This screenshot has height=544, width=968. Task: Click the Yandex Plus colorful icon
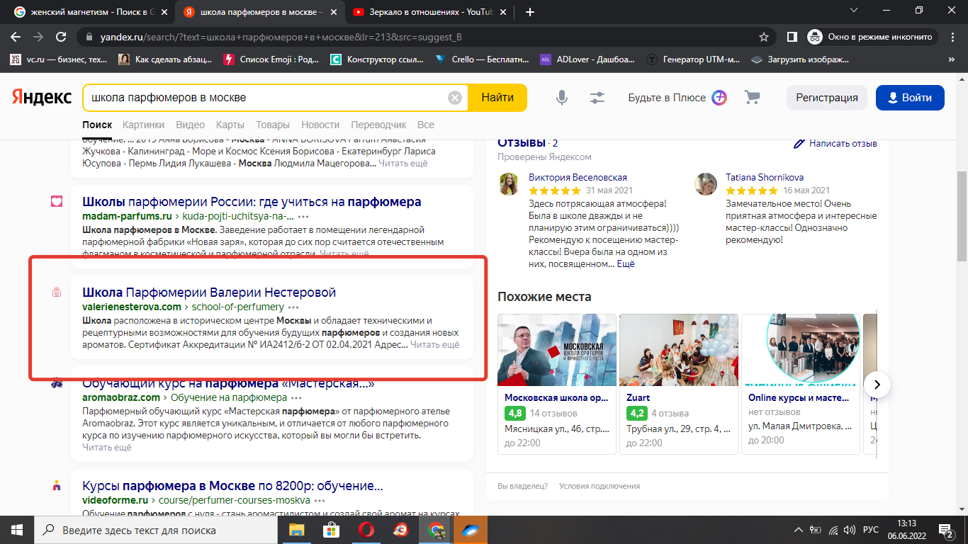tap(719, 98)
